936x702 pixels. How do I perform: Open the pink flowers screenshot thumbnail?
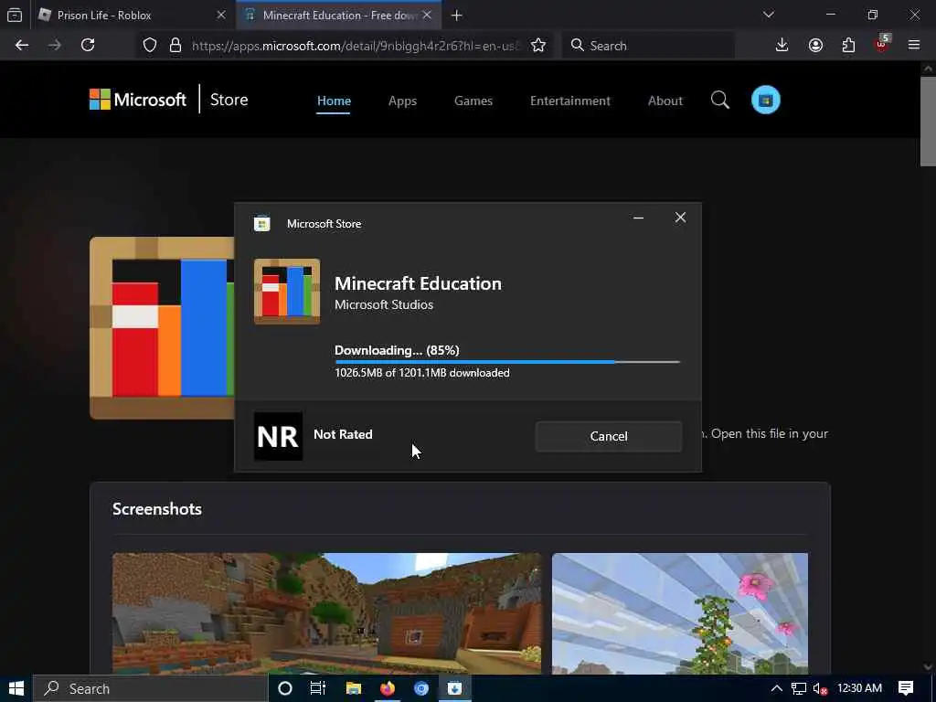[x=680, y=613]
